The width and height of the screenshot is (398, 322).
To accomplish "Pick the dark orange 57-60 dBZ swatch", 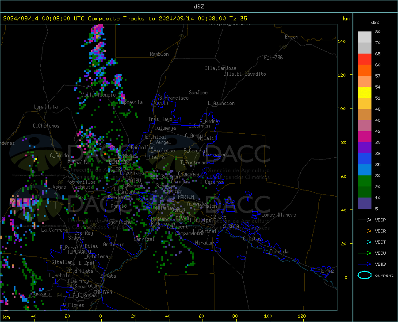I will (364, 70).
